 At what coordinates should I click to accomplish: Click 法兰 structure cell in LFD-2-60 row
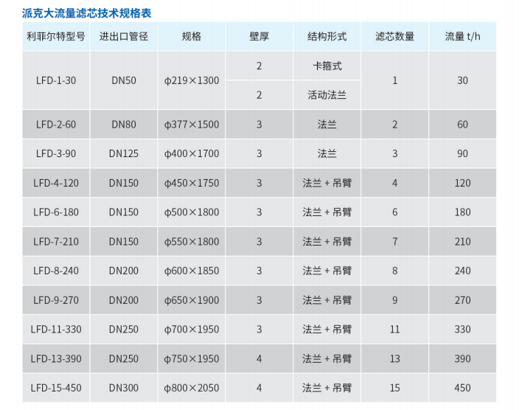327,125
